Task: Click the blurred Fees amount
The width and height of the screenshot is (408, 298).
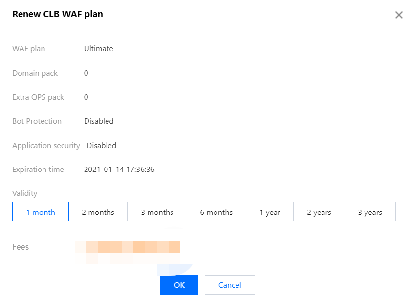Action: 128,247
